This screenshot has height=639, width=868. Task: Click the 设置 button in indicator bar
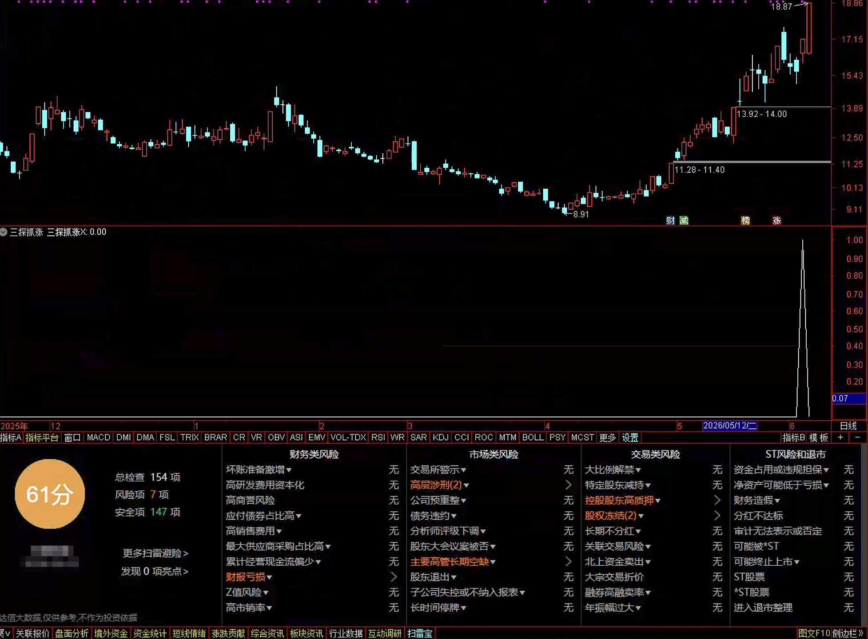[630, 438]
